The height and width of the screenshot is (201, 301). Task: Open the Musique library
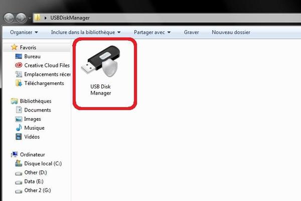(x=34, y=128)
